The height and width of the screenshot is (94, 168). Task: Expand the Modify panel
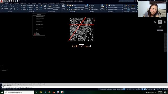coord(31,12)
